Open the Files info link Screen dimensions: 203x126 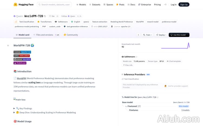pyautogui.click(x=128, y=65)
